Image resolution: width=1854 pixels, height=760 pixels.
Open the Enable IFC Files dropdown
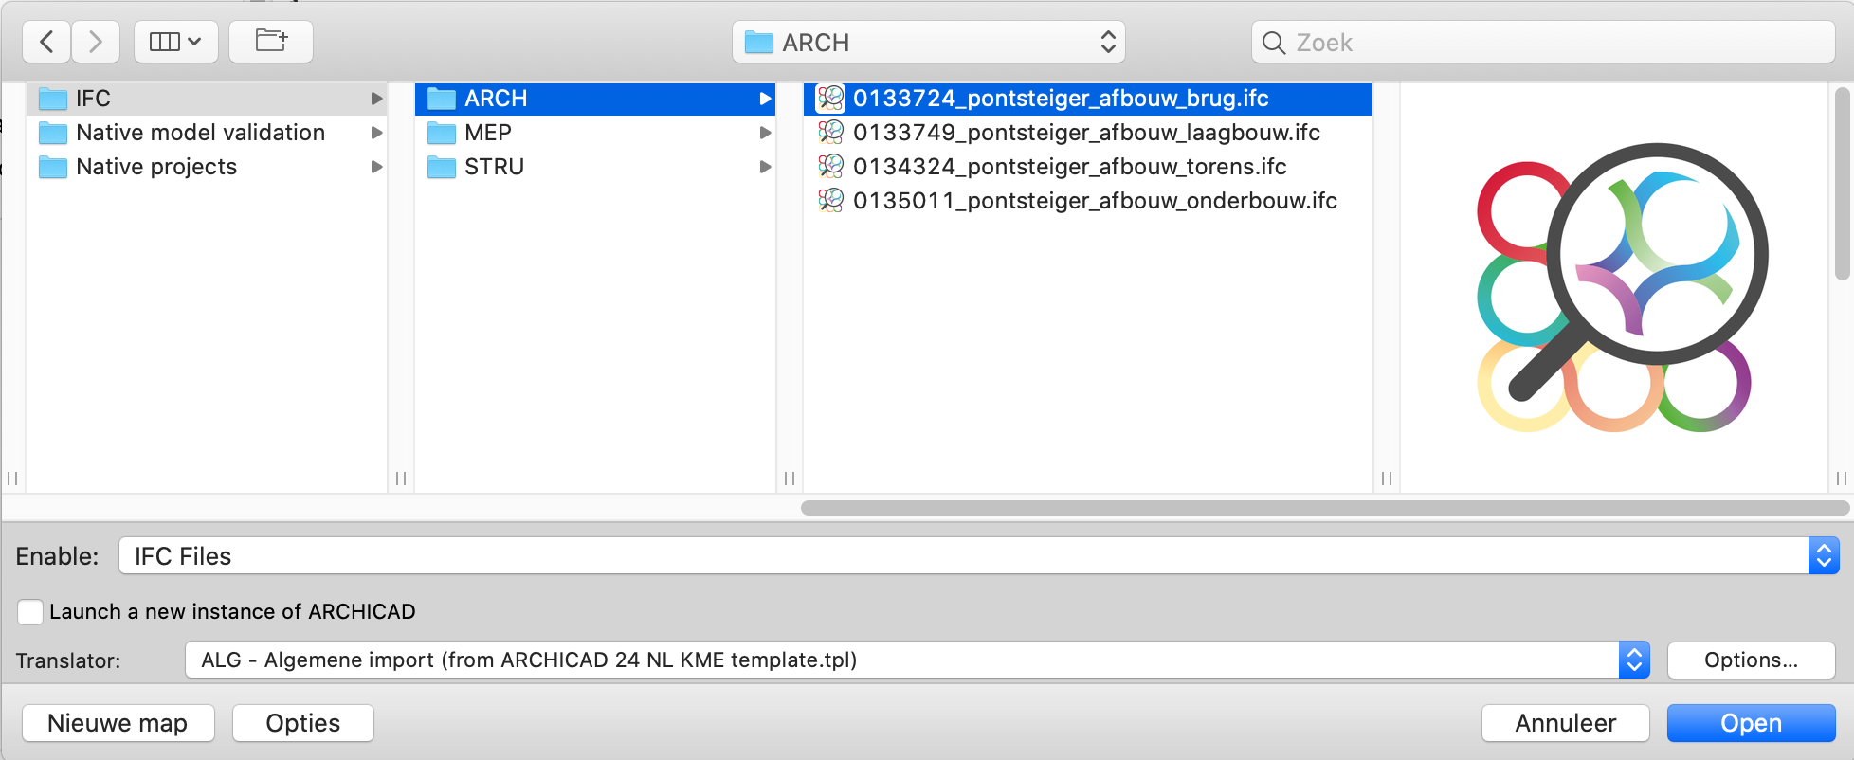pyautogui.click(x=978, y=555)
